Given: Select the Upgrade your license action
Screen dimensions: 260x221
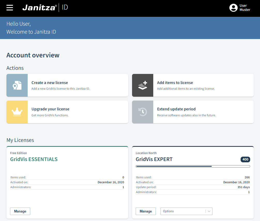Looking at the screenshot, I should click(x=67, y=112).
